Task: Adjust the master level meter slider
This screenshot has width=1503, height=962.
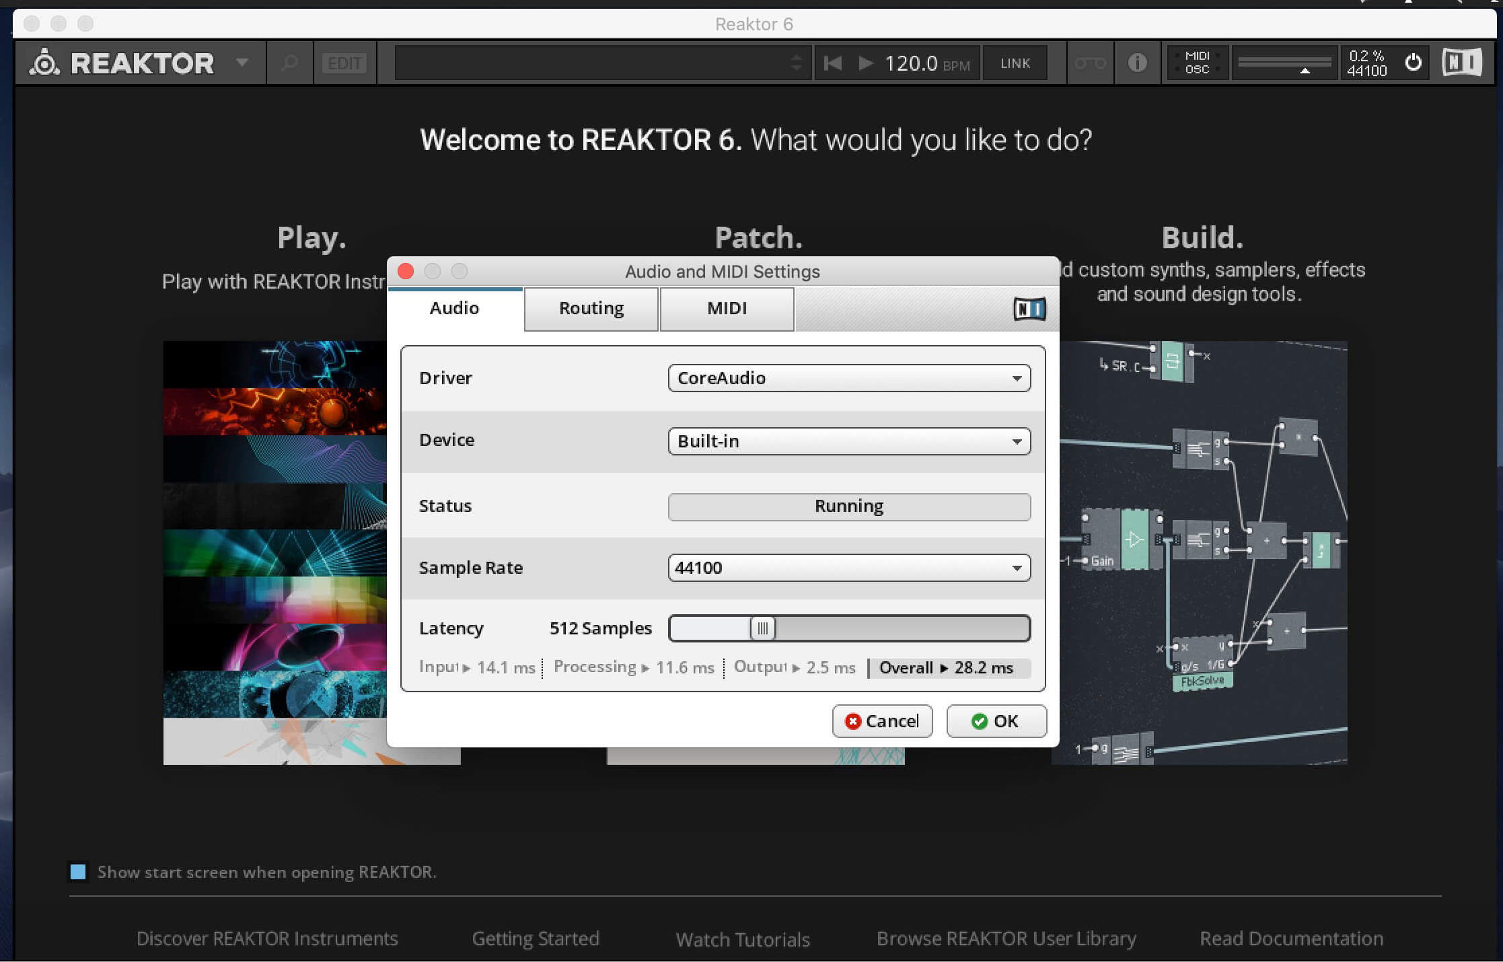Action: (1285, 63)
